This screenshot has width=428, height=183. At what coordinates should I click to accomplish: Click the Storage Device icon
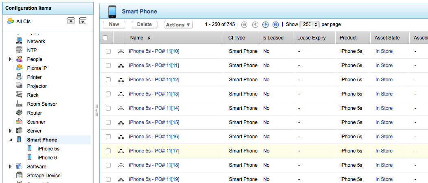(19, 175)
